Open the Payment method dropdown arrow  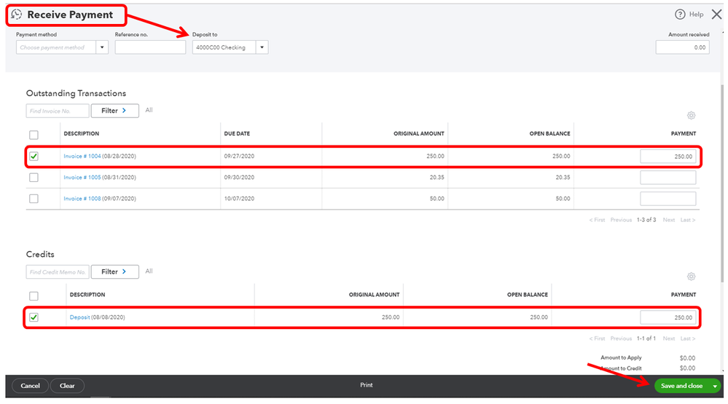102,47
